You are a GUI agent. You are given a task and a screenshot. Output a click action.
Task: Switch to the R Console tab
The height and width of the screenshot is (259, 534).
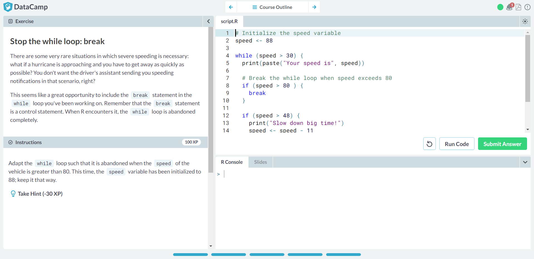[x=232, y=162]
